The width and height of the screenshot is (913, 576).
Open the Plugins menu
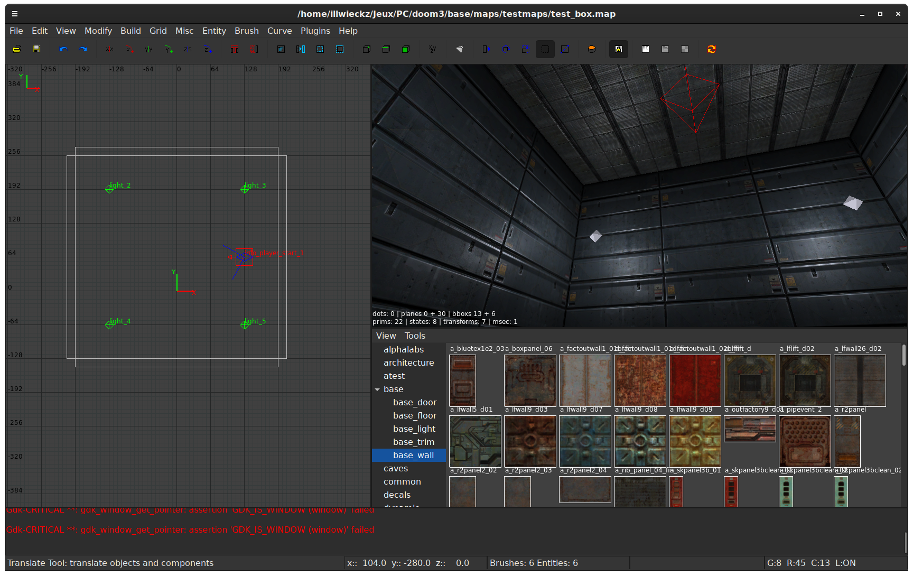pyautogui.click(x=315, y=31)
